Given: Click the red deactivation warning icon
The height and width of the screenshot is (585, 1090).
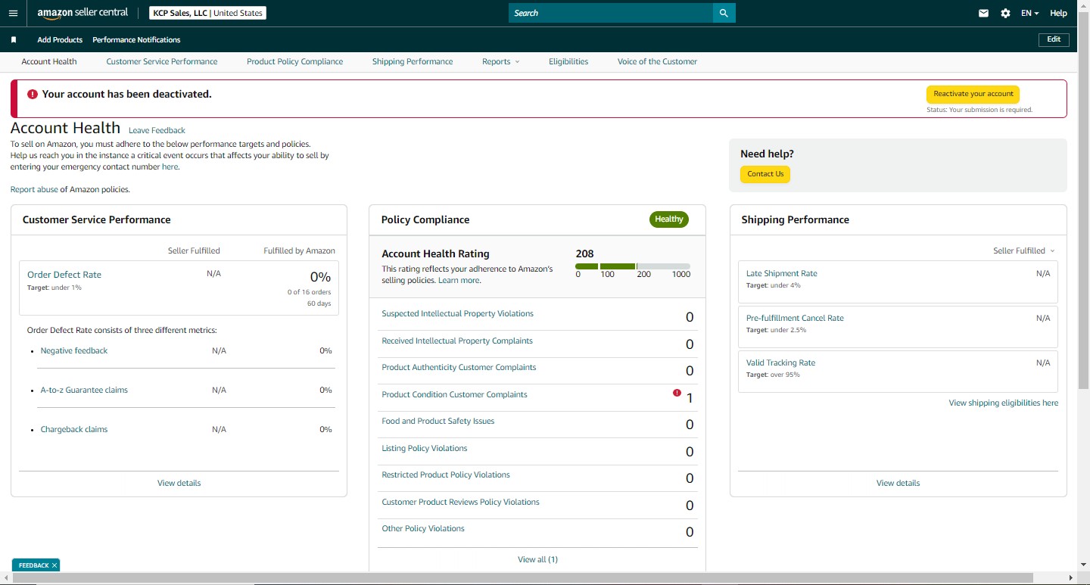Looking at the screenshot, I should coord(32,95).
